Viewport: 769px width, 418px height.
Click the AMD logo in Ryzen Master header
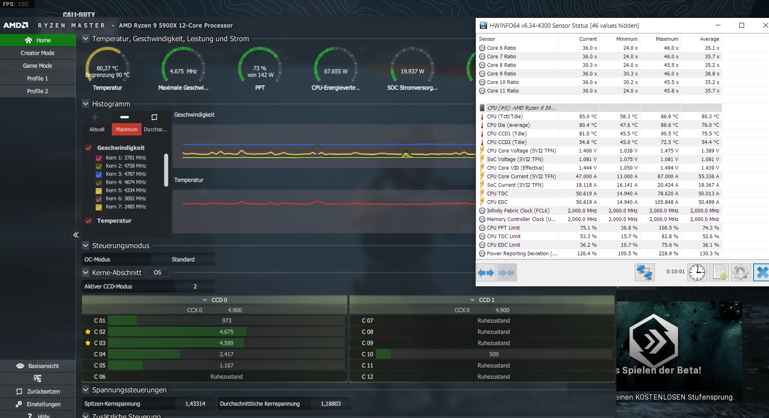pos(16,25)
